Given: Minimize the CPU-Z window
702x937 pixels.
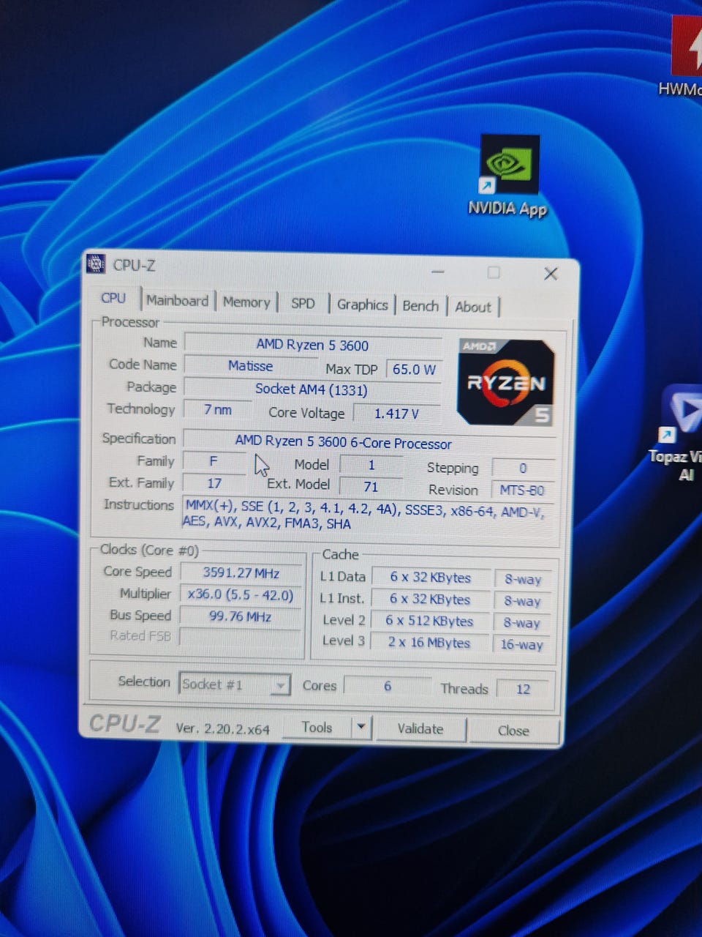Looking at the screenshot, I should coord(438,272).
